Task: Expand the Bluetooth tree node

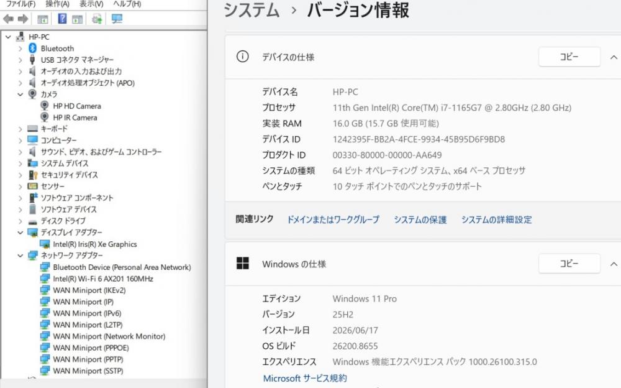Action: click(20, 48)
